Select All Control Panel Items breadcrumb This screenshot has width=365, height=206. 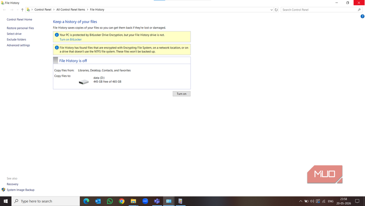[70, 10]
